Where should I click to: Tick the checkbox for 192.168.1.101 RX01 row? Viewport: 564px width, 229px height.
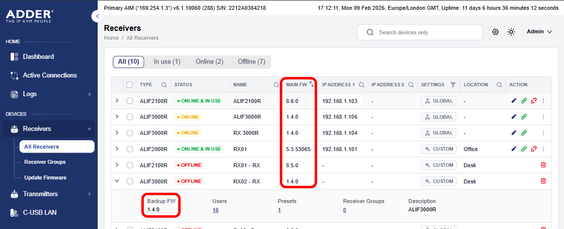click(130, 149)
